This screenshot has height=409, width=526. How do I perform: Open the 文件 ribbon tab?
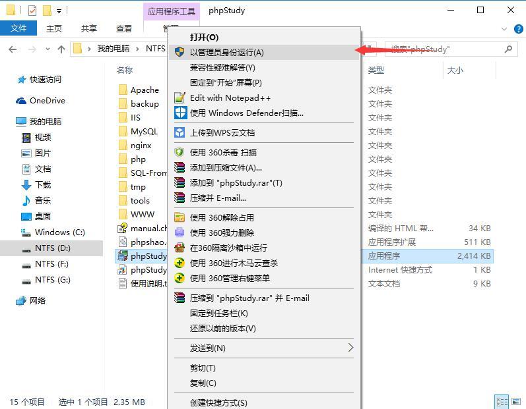[18, 28]
